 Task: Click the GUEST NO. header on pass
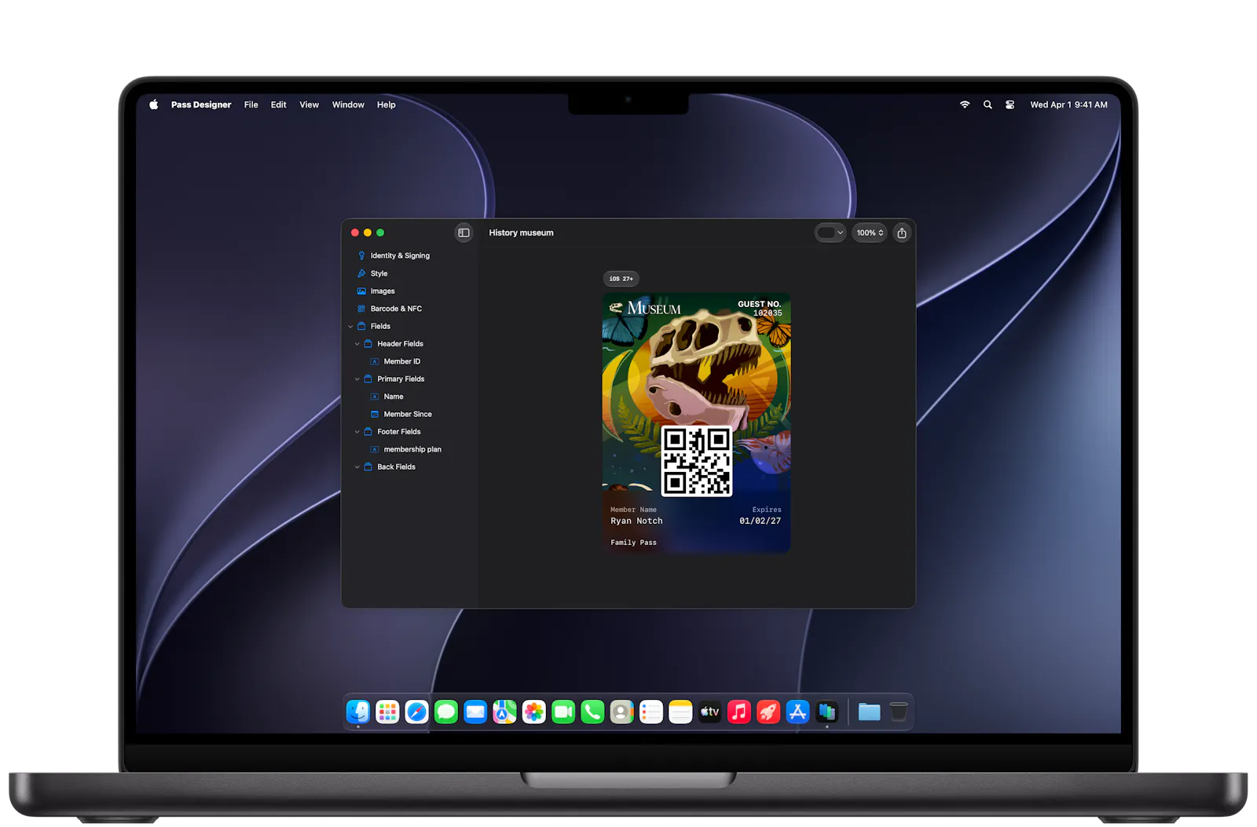759,304
